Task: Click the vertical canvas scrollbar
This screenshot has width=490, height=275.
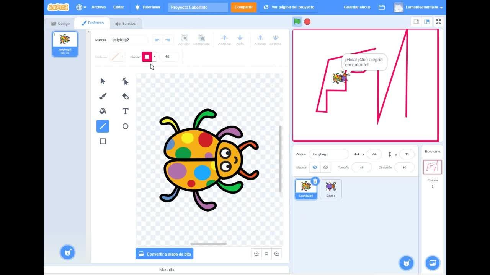Action: (280, 159)
